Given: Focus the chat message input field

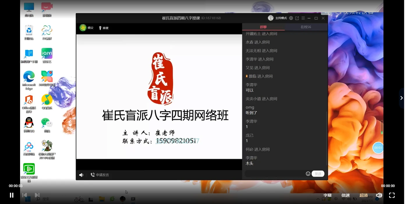Looking at the screenshot, I should 275,174.
